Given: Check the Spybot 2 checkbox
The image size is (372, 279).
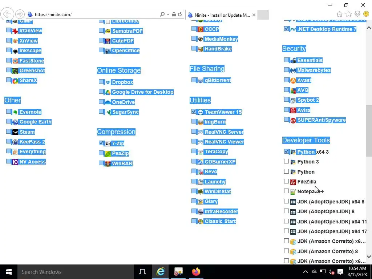Looking at the screenshot, I should (286, 100).
